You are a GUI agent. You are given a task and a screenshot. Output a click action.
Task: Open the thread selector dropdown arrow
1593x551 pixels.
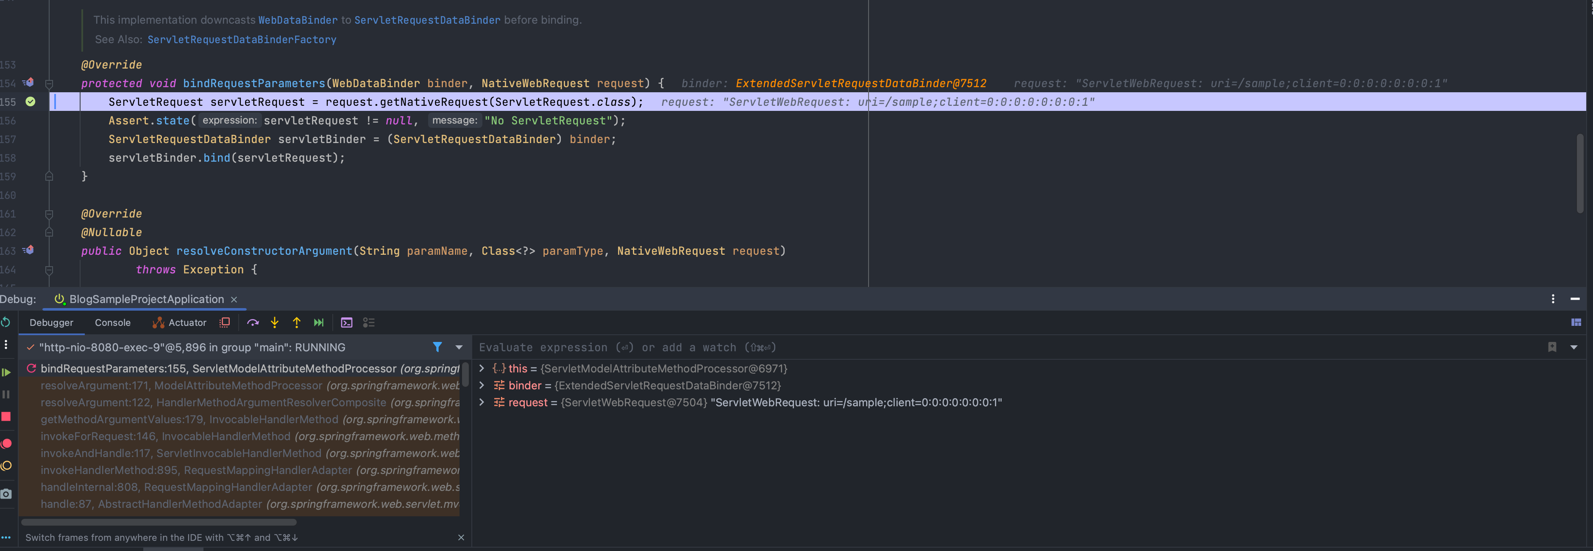pos(459,347)
